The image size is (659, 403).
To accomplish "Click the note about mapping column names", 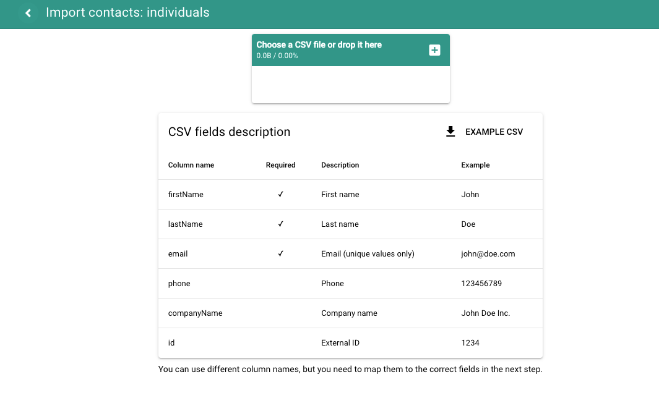I will [350, 370].
